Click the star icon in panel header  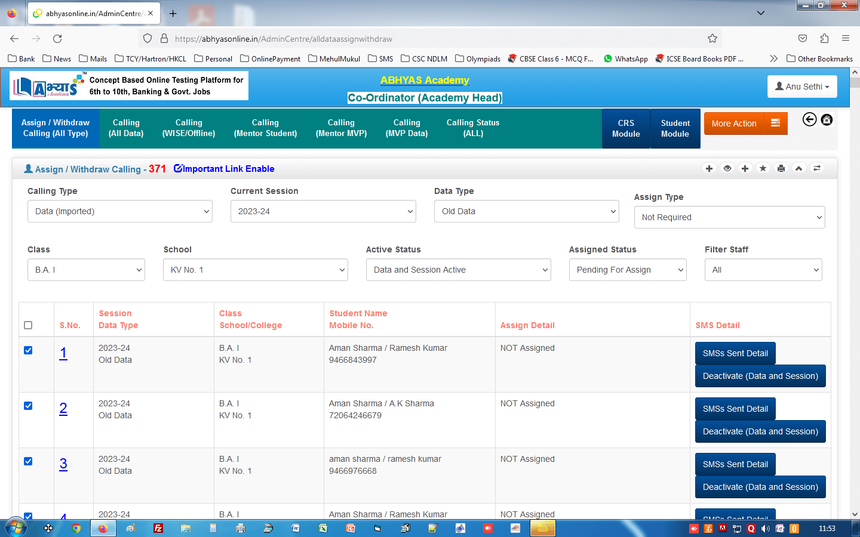(763, 169)
